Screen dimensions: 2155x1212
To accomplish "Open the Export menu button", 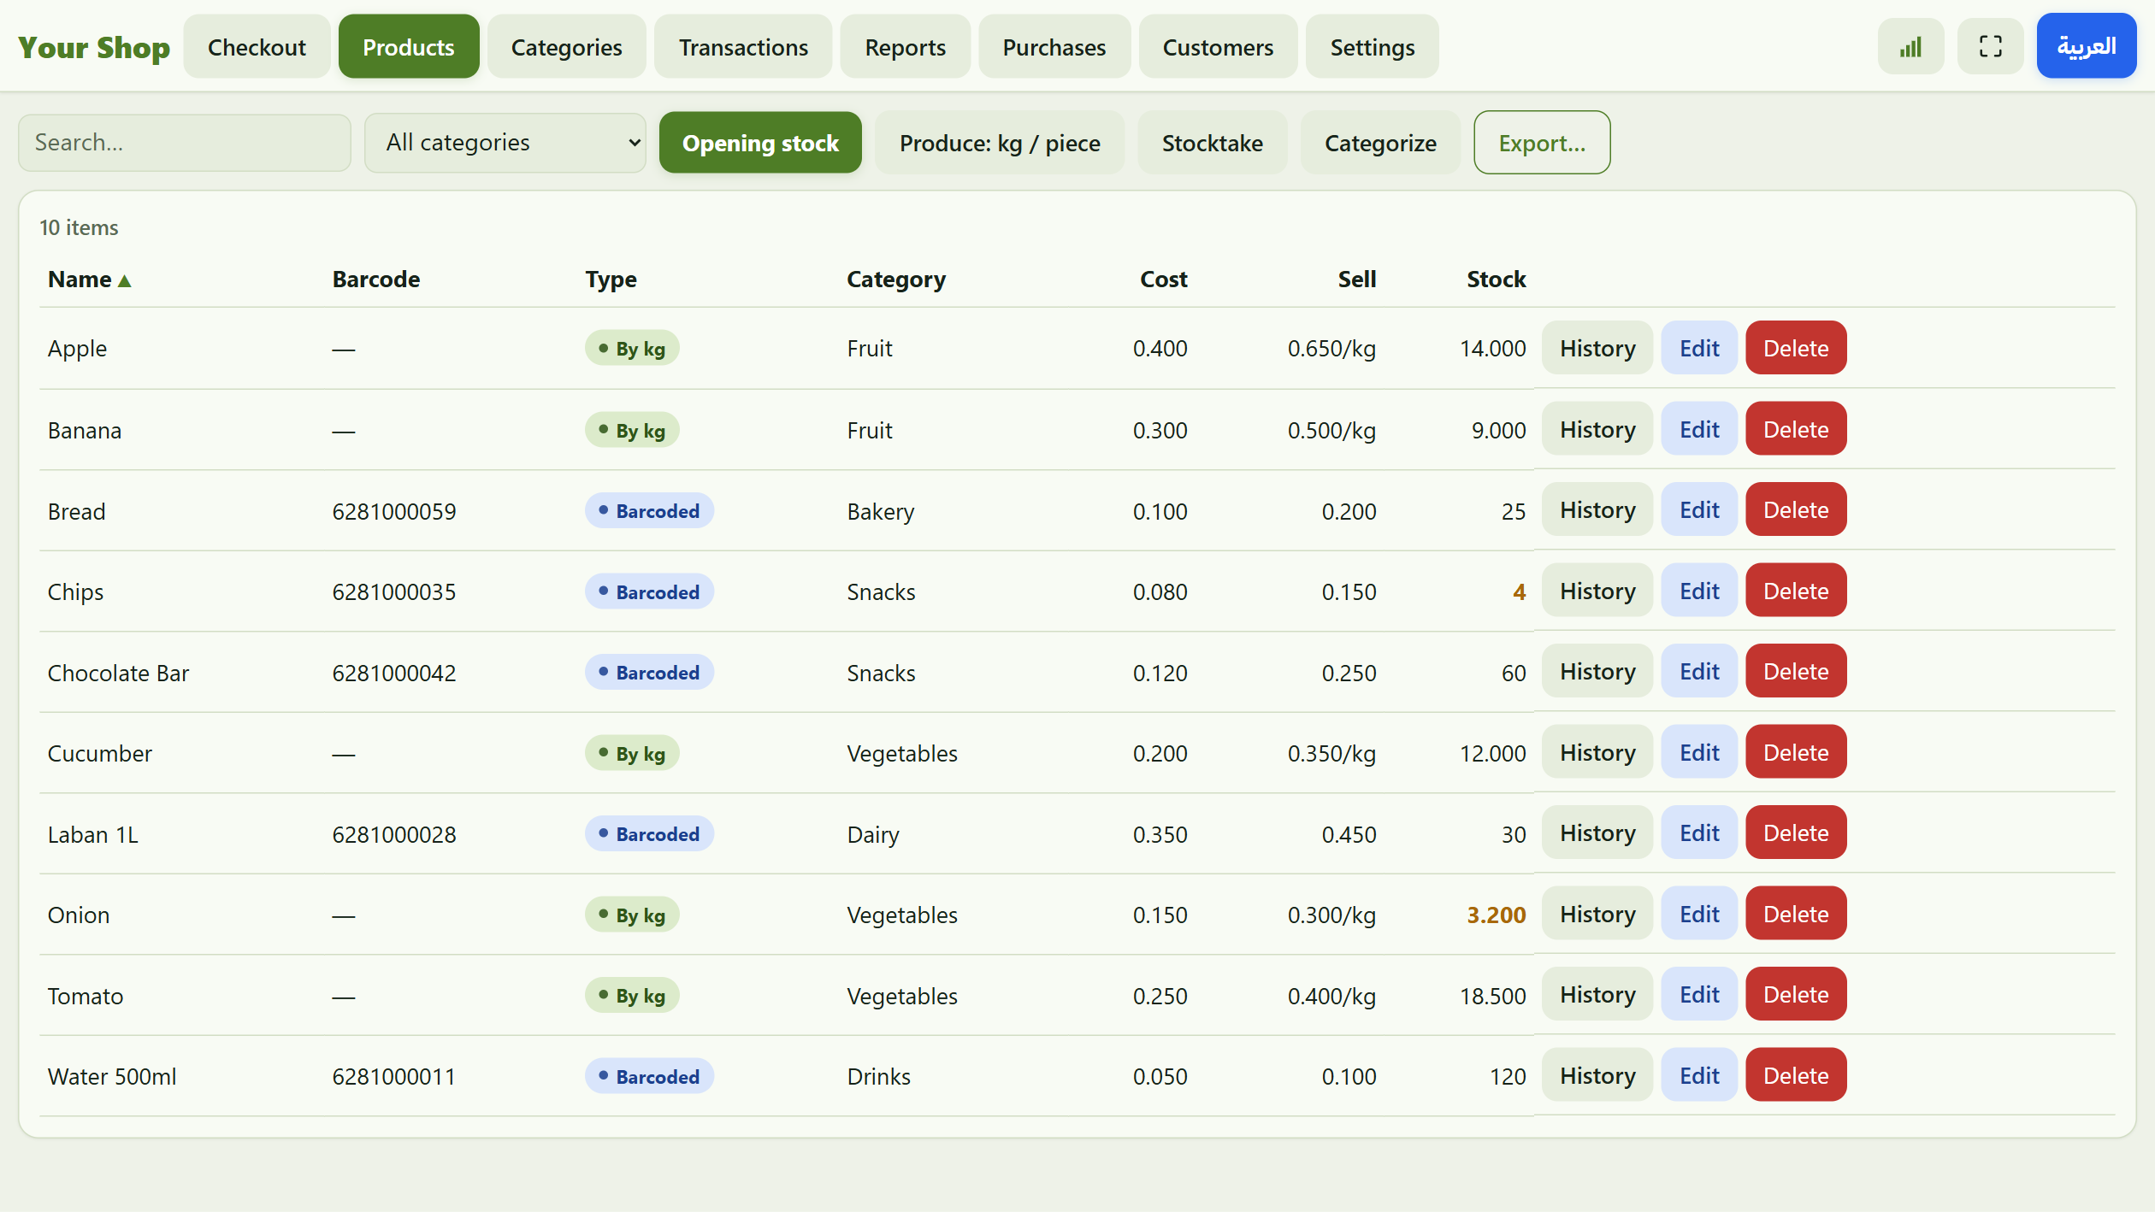I will coord(1542,143).
